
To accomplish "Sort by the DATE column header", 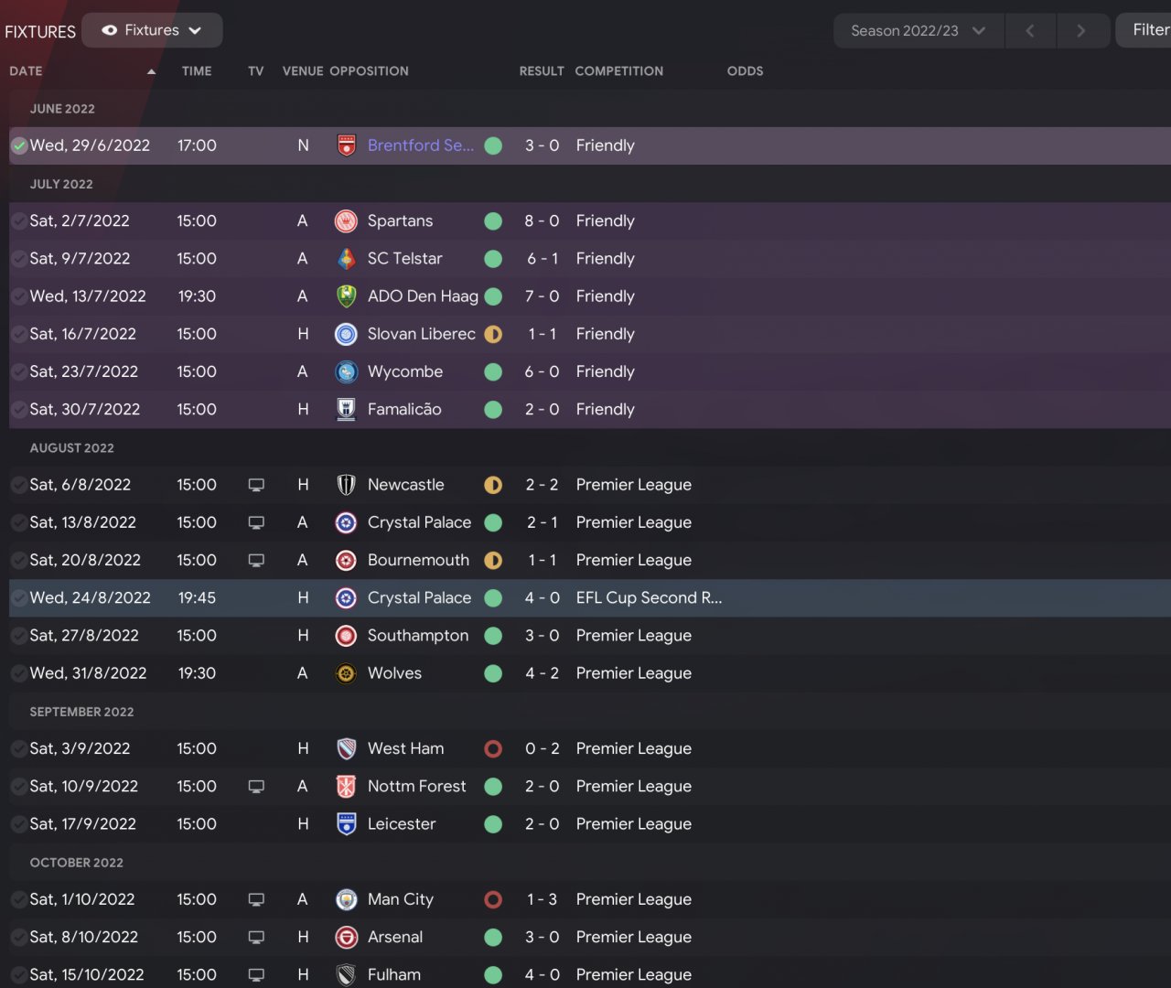I will pos(26,71).
